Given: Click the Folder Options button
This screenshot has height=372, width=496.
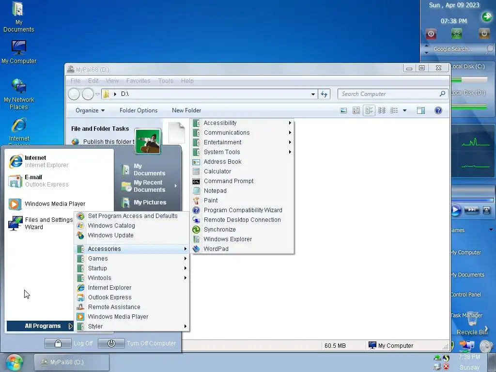Looking at the screenshot, I should click(x=139, y=110).
